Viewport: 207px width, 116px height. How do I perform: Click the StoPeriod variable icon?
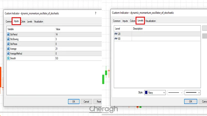[x=8, y=34]
